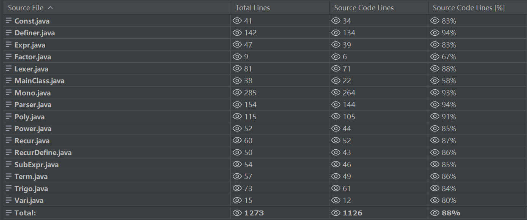Click the file icon beside MainClass.java
This screenshot has width=527, height=220.
coord(8,81)
